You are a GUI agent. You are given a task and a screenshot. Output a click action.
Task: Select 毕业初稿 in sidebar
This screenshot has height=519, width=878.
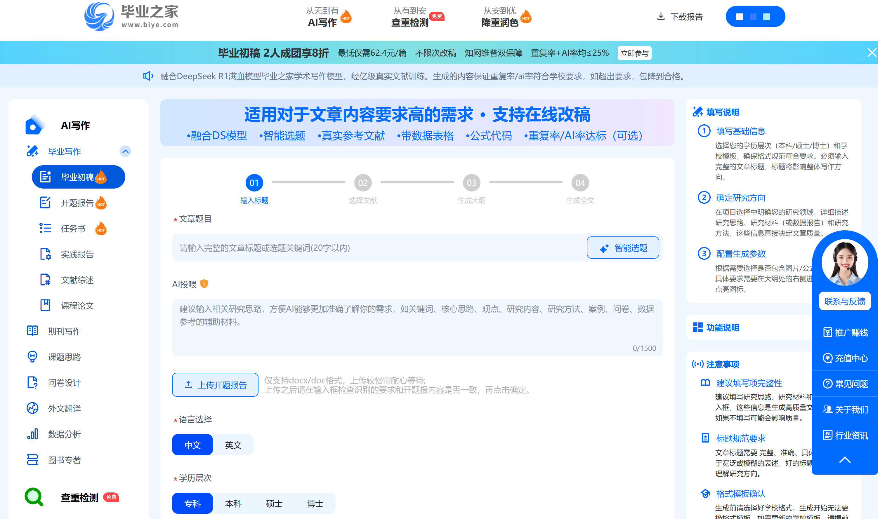click(x=78, y=177)
